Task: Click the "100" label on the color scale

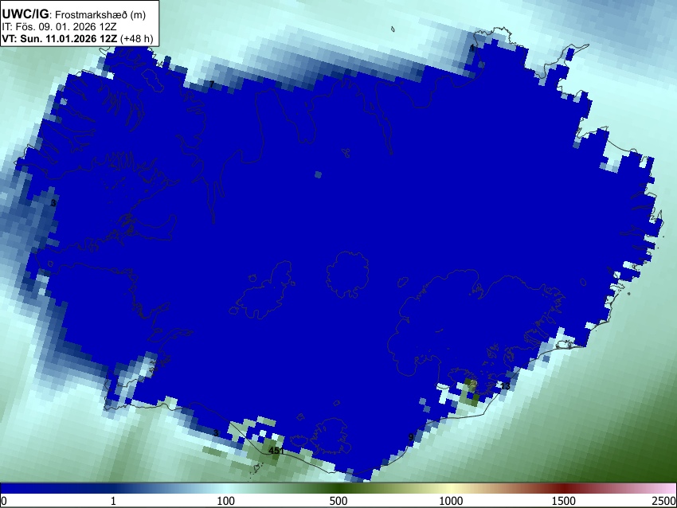Action: coord(225,501)
